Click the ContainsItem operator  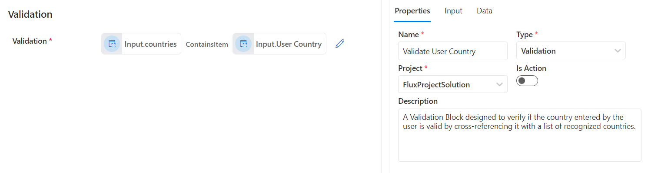[207, 44]
